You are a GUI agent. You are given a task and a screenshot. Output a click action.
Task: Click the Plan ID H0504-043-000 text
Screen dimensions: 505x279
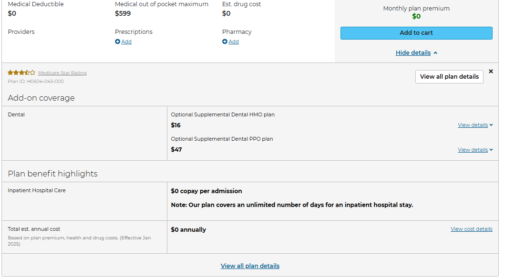[x=36, y=82]
